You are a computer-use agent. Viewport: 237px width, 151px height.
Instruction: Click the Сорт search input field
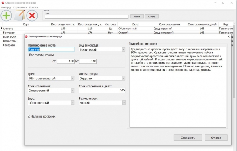[86, 17]
